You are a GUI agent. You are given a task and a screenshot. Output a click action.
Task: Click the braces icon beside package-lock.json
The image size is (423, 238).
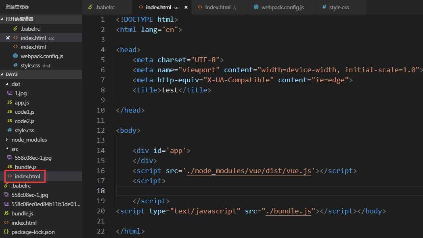coord(6,232)
